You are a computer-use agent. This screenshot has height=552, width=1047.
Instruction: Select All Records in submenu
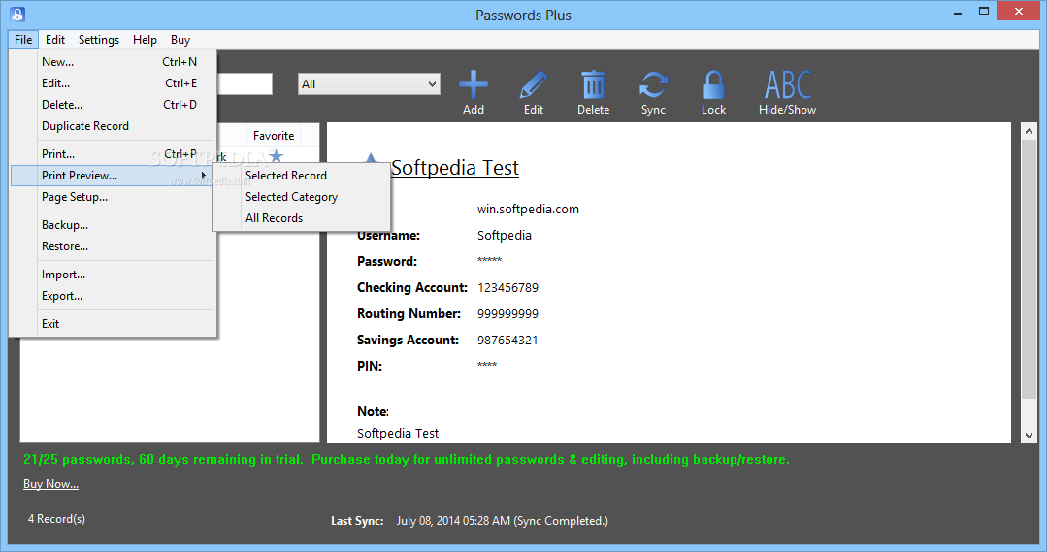(302, 218)
